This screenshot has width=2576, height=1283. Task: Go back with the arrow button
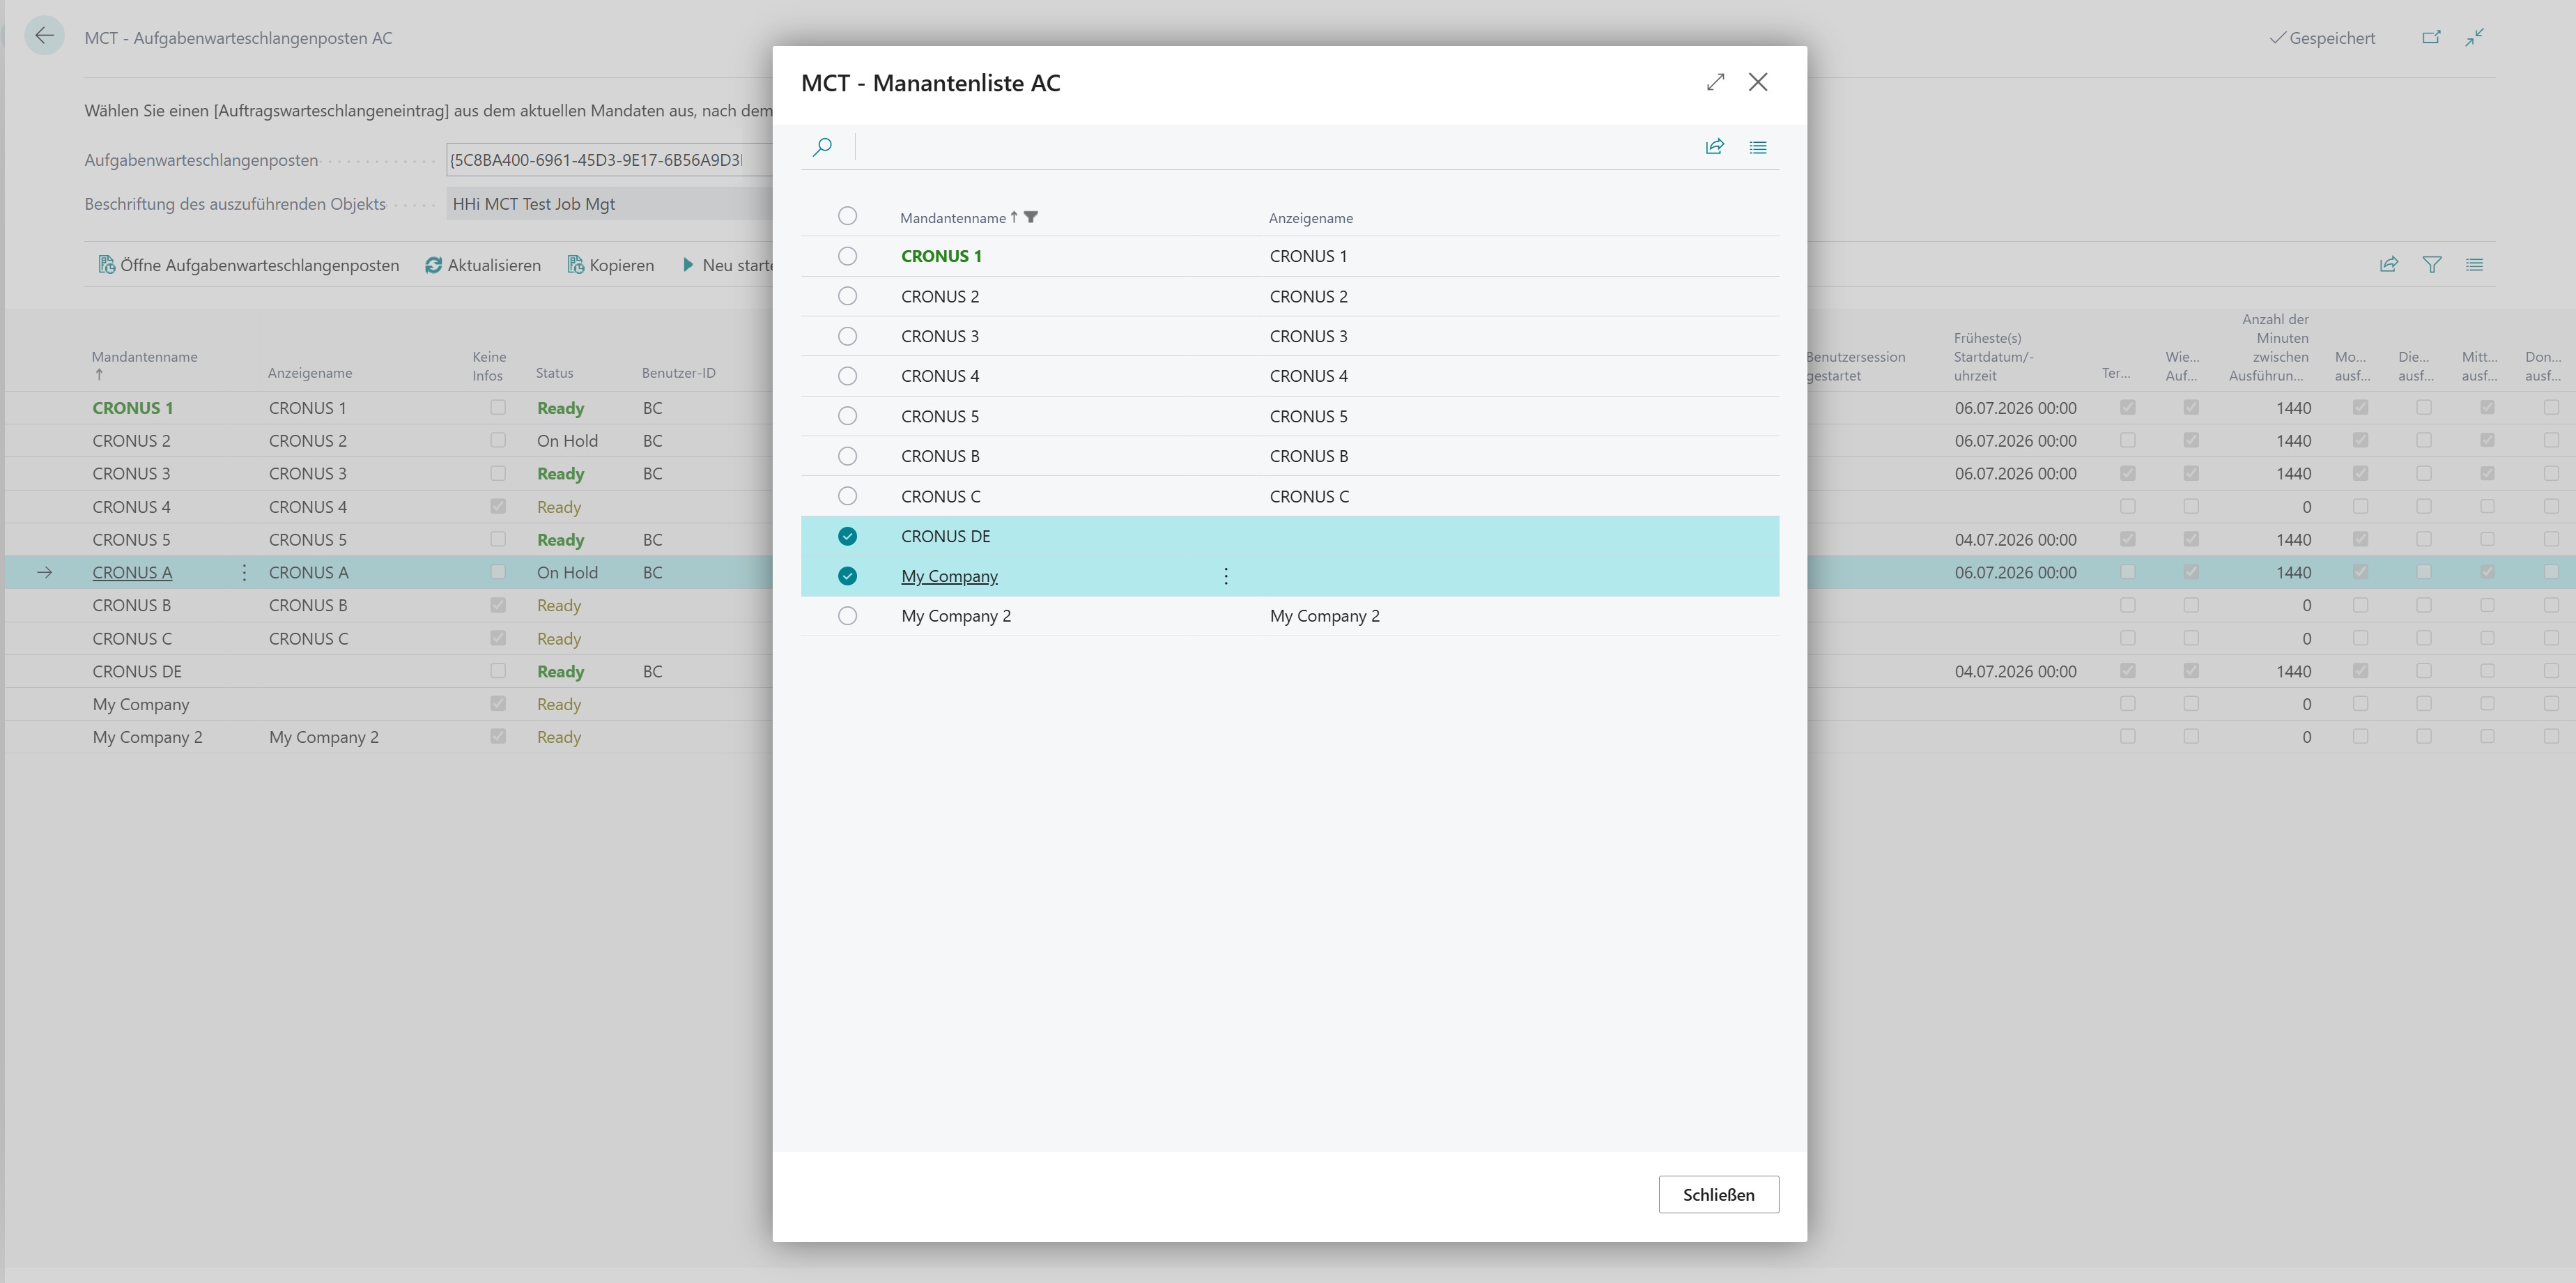click(x=44, y=36)
